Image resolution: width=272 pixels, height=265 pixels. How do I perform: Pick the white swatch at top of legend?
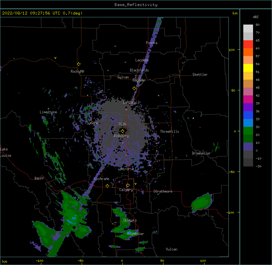[248, 29]
